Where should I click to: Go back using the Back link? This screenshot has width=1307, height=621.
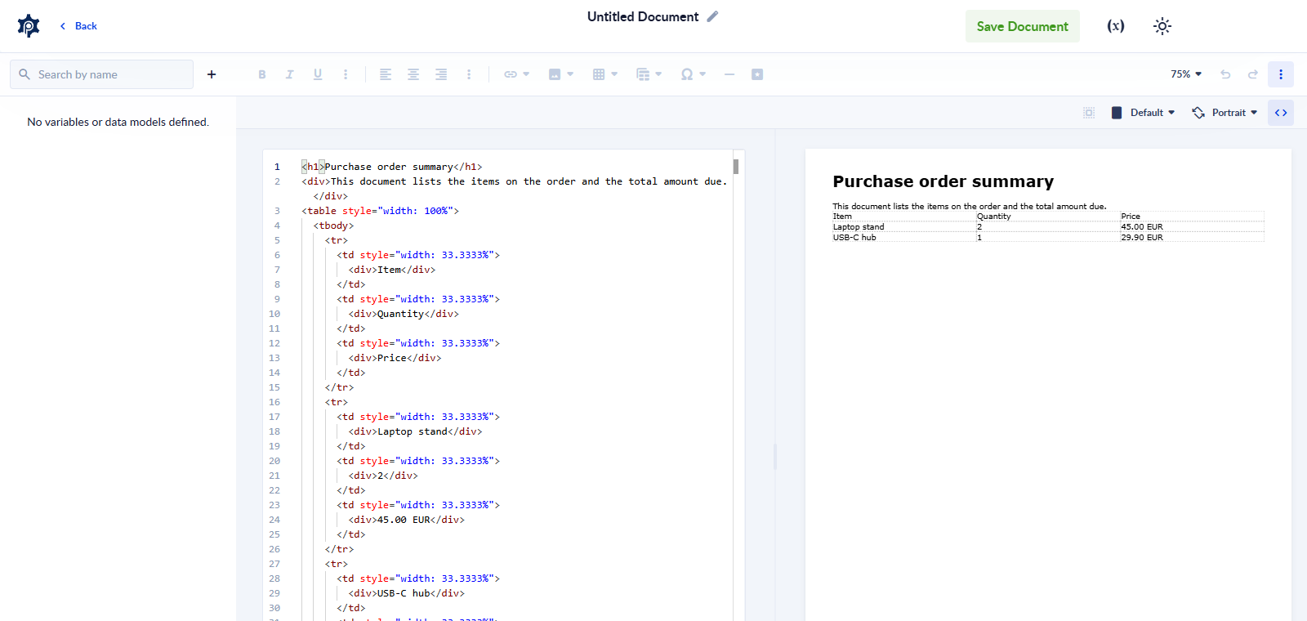[78, 26]
